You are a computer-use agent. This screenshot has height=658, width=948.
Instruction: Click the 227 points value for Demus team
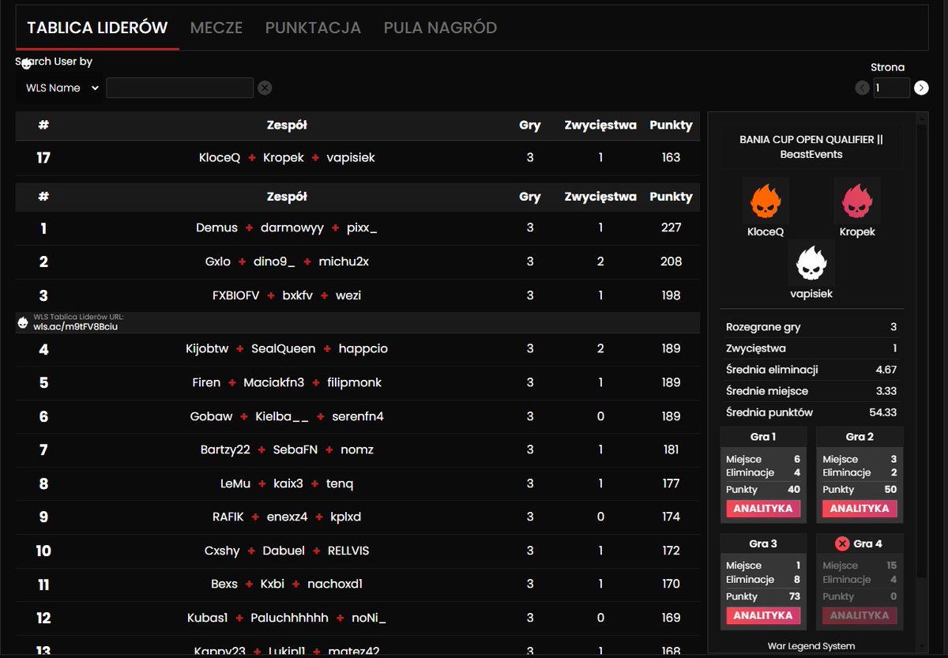click(x=671, y=227)
